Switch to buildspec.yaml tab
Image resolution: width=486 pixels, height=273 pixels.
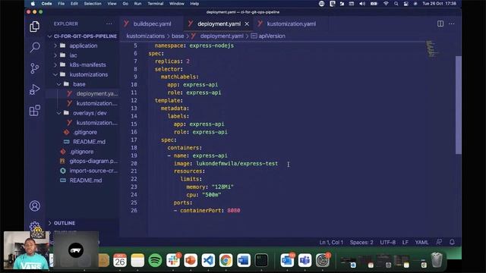pos(152,24)
